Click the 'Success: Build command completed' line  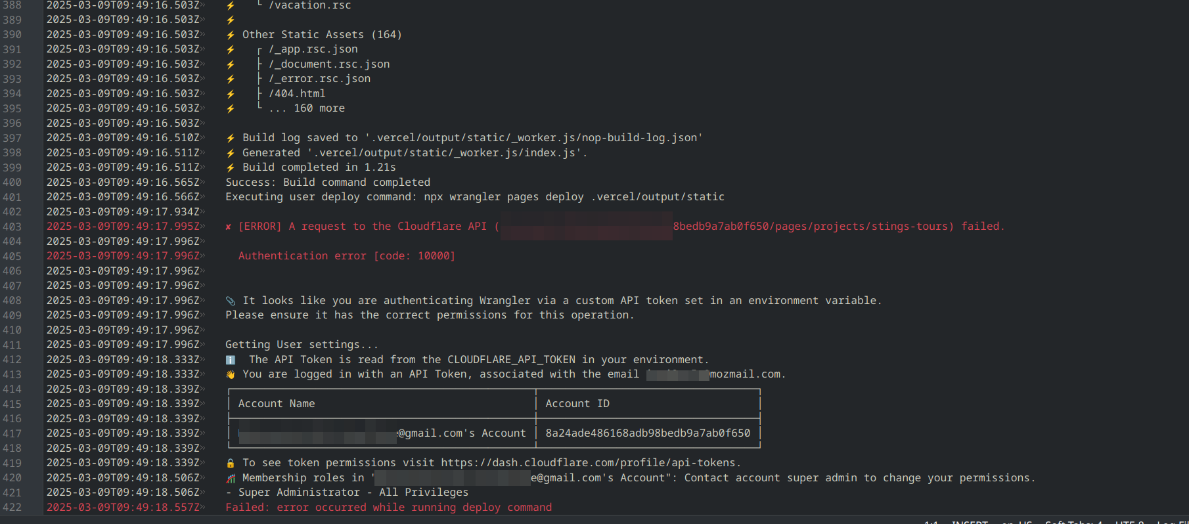(x=327, y=183)
